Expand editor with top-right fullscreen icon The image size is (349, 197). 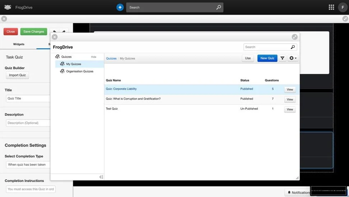pos(345,19)
